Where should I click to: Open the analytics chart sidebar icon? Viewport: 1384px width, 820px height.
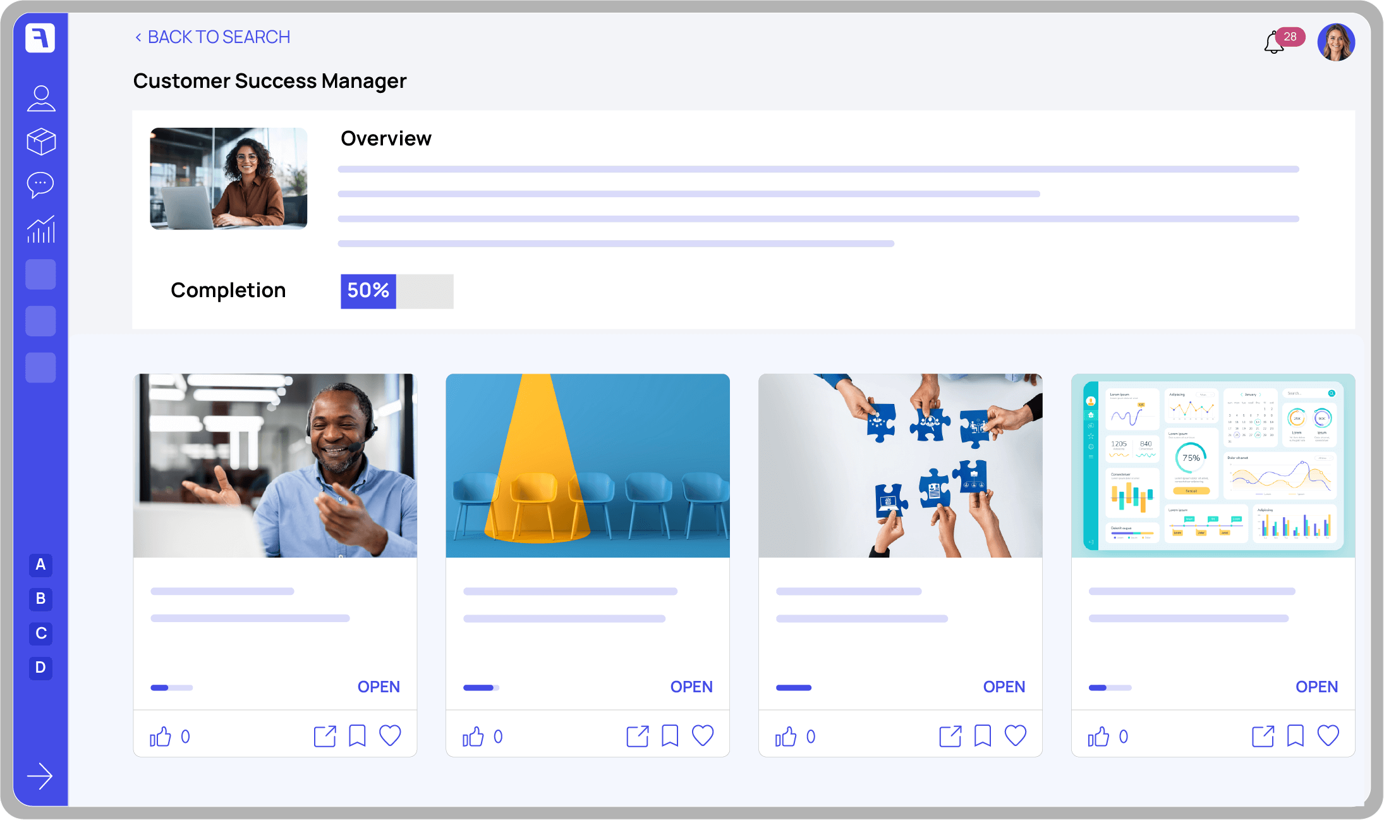pos(41,229)
